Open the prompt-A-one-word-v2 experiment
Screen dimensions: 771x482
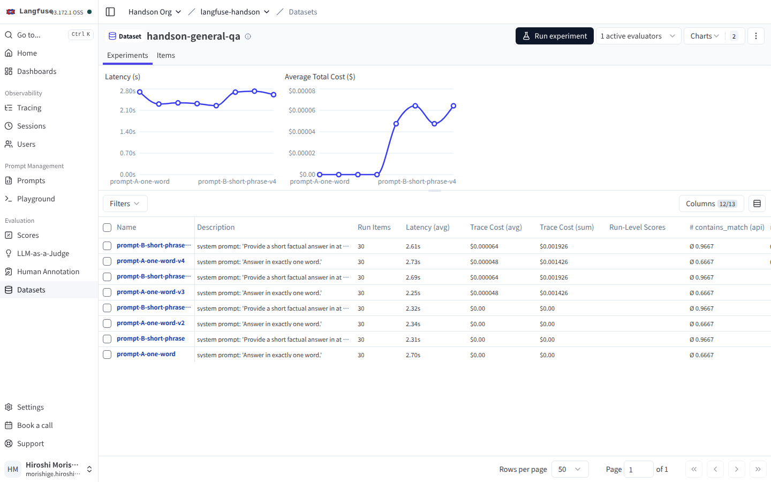click(150, 323)
